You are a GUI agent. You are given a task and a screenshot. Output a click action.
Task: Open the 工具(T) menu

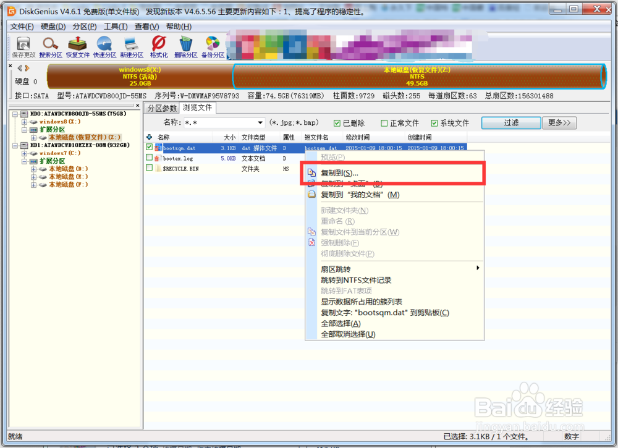[x=116, y=27]
